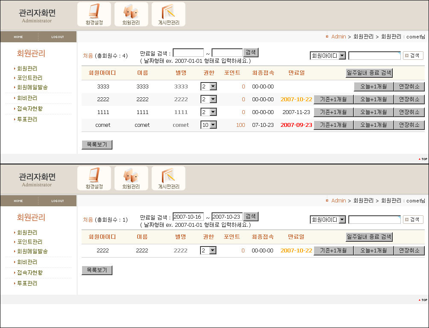The image size is (429, 328).
Task: Click LOGOUT in the upper navigation bar
Action: coord(57,37)
